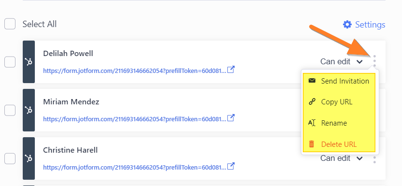Tick the checkbox for Delilah Powell
The height and width of the screenshot is (186, 402).
click(10, 62)
